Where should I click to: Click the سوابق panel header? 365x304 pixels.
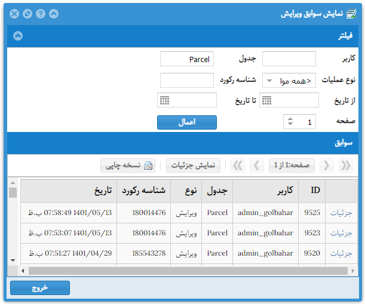pyautogui.click(x=183, y=143)
